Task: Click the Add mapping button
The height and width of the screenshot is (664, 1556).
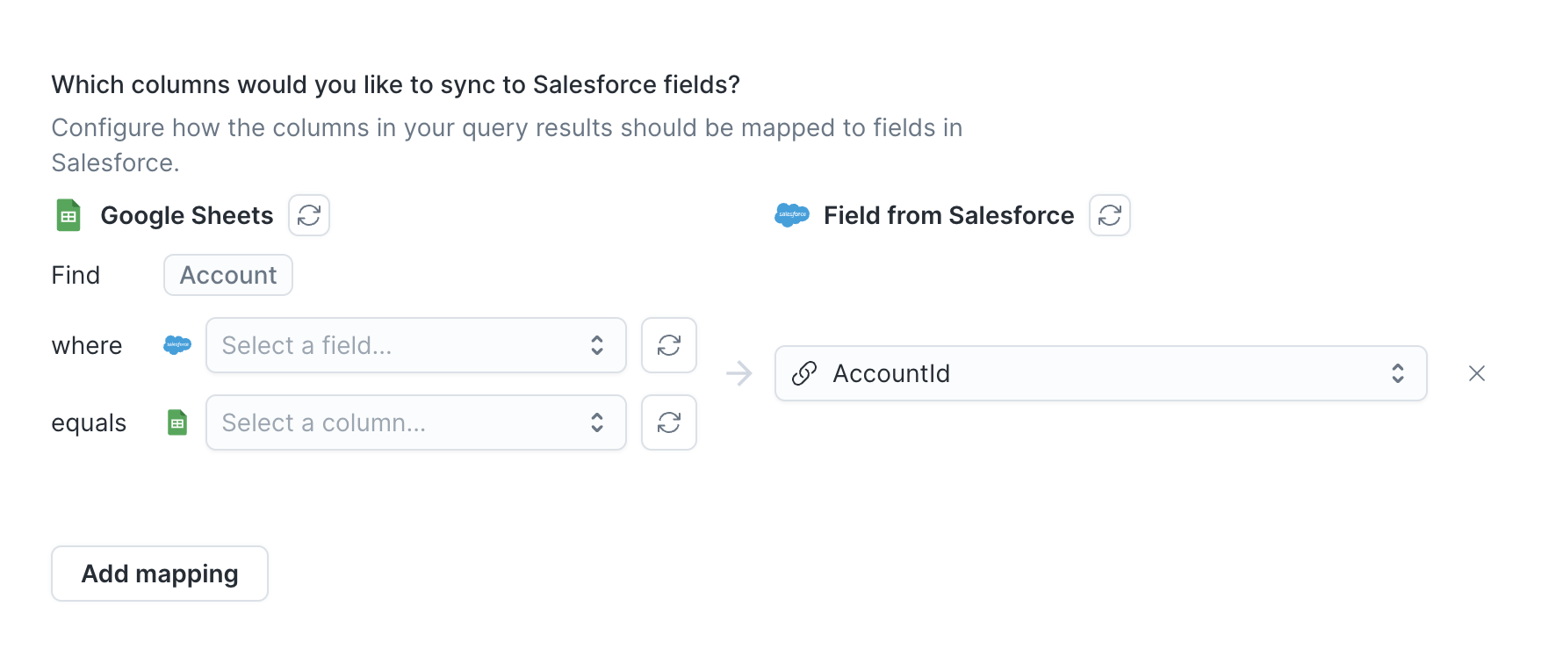Action: tap(160, 574)
